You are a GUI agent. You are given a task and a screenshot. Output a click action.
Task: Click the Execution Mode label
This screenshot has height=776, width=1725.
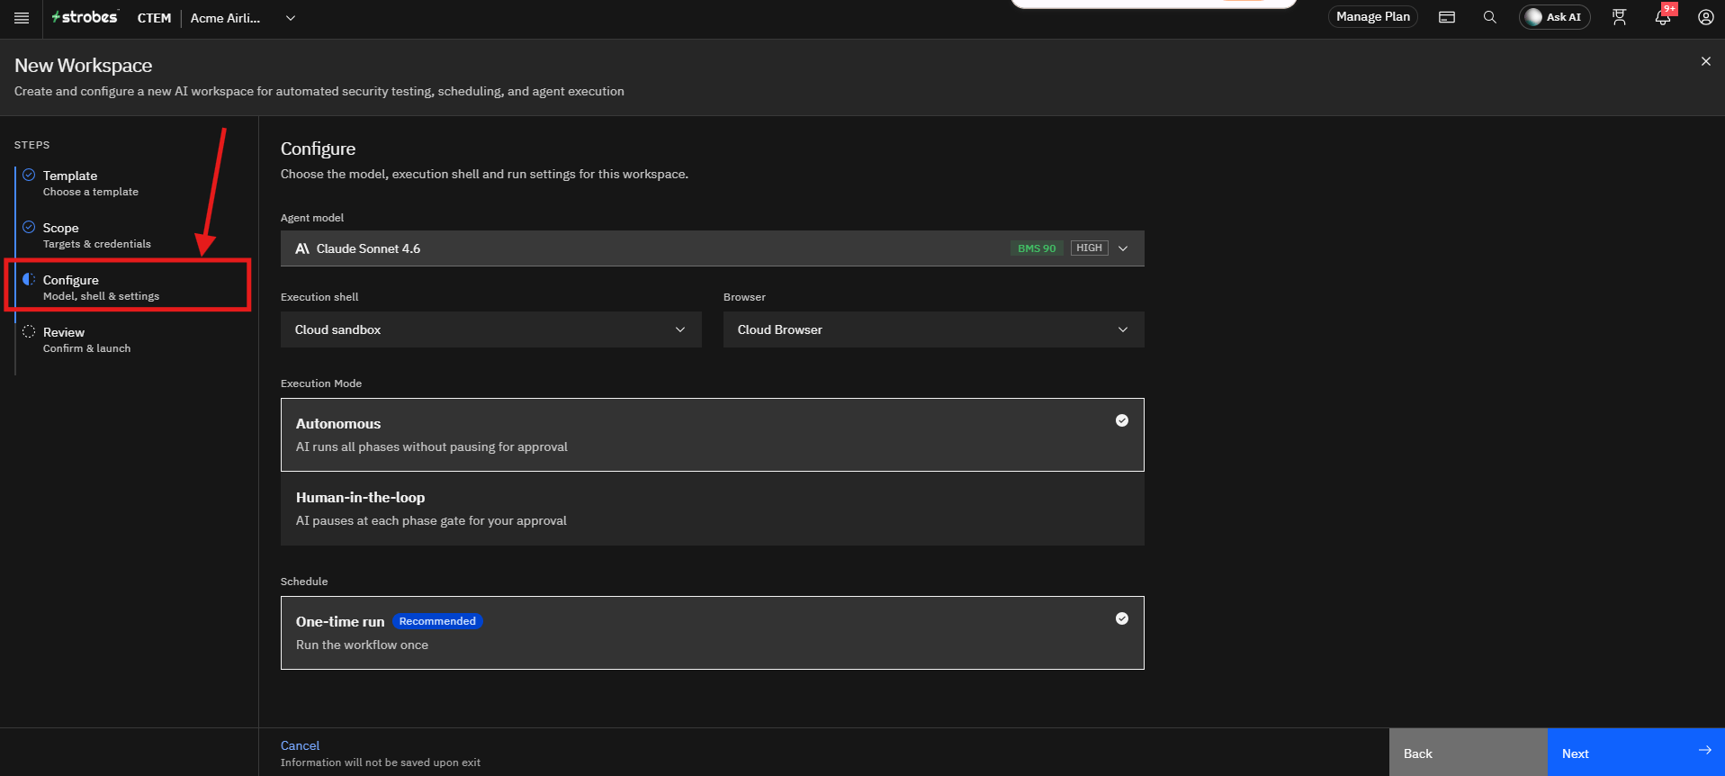pyautogui.click(x=321, y=383)
